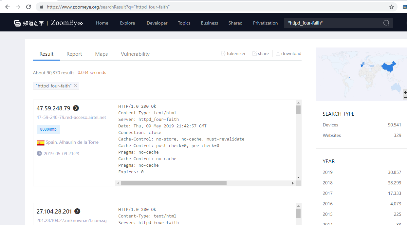Click the vertical scrollbar of first result banner
407x225 pixels.
298,110
